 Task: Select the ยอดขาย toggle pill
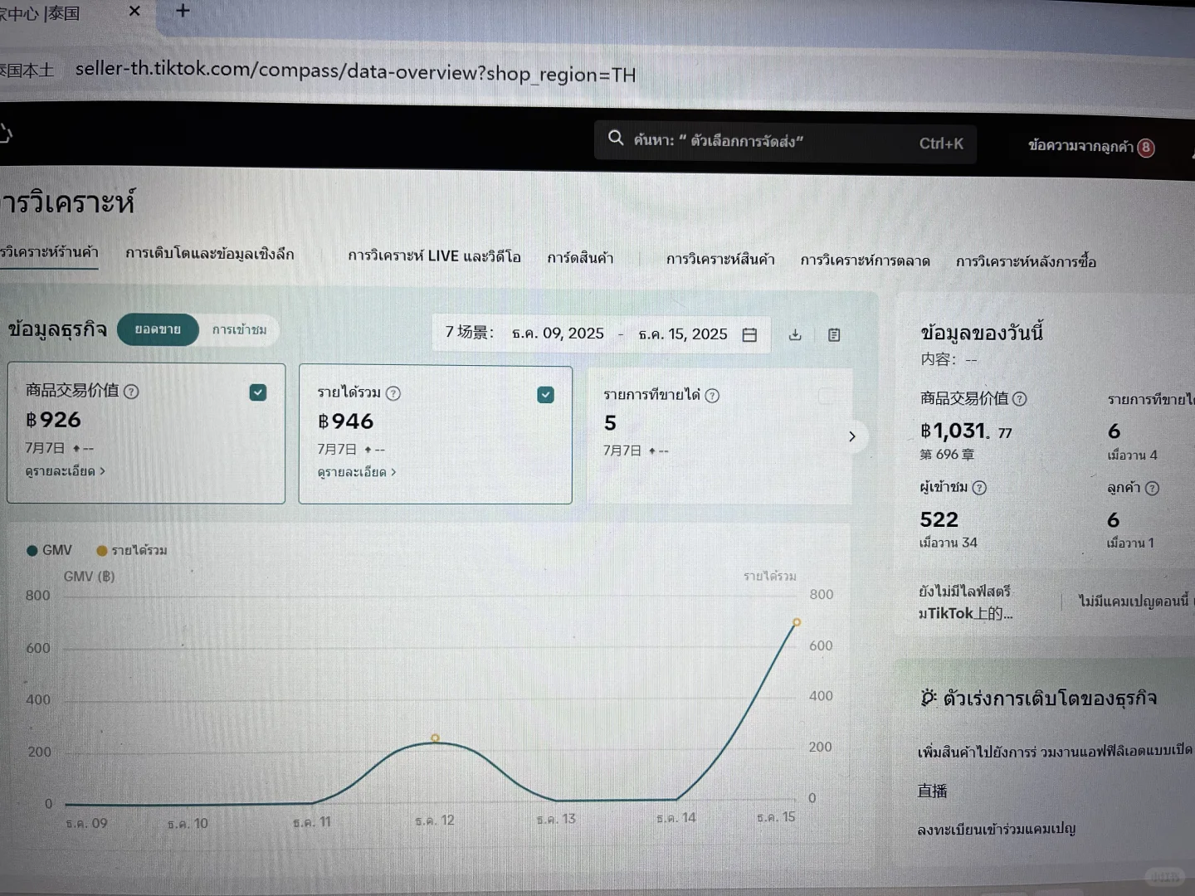pos(158,329)
